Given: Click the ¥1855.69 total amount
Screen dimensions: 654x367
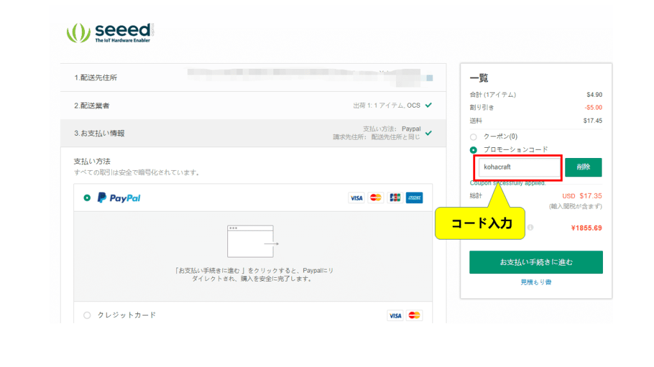Looking at the screenshot, I should click(586, 228).
